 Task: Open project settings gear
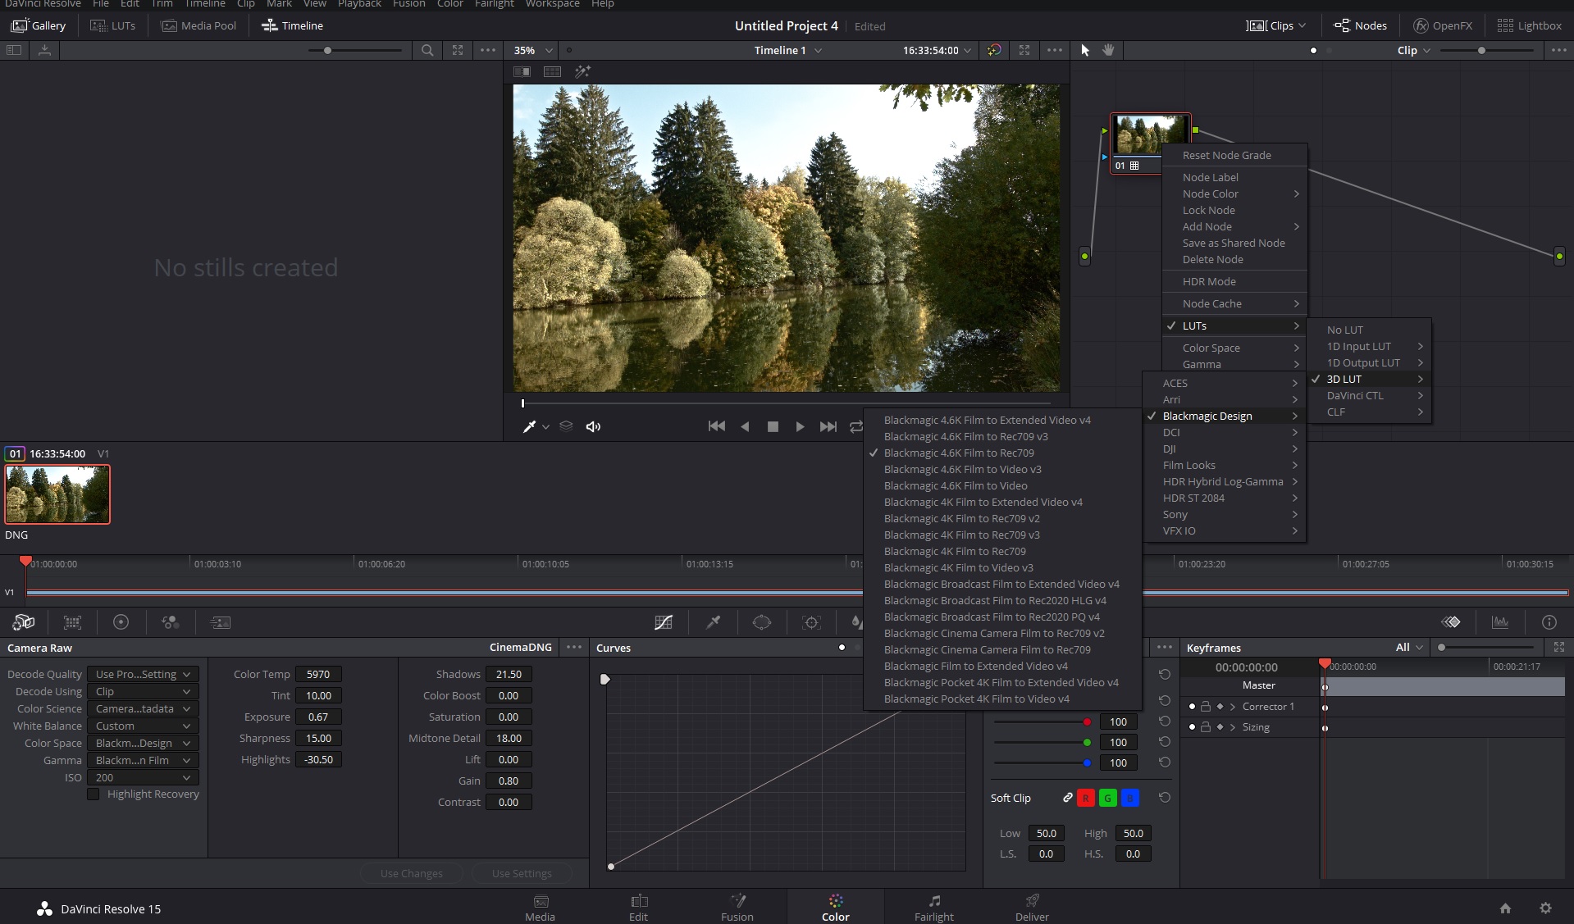click(x=1545, y=908)
